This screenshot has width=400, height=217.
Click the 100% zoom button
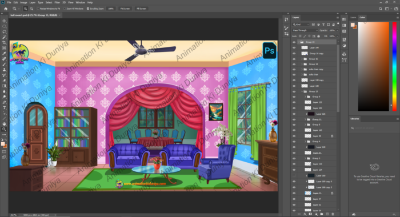[111, 9]
